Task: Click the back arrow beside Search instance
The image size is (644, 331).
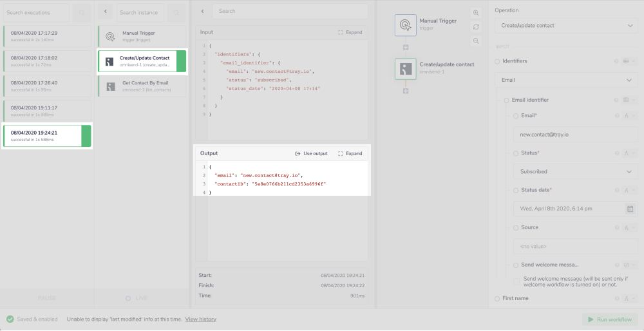Action: pyautogui.click(x=106, y=12)
